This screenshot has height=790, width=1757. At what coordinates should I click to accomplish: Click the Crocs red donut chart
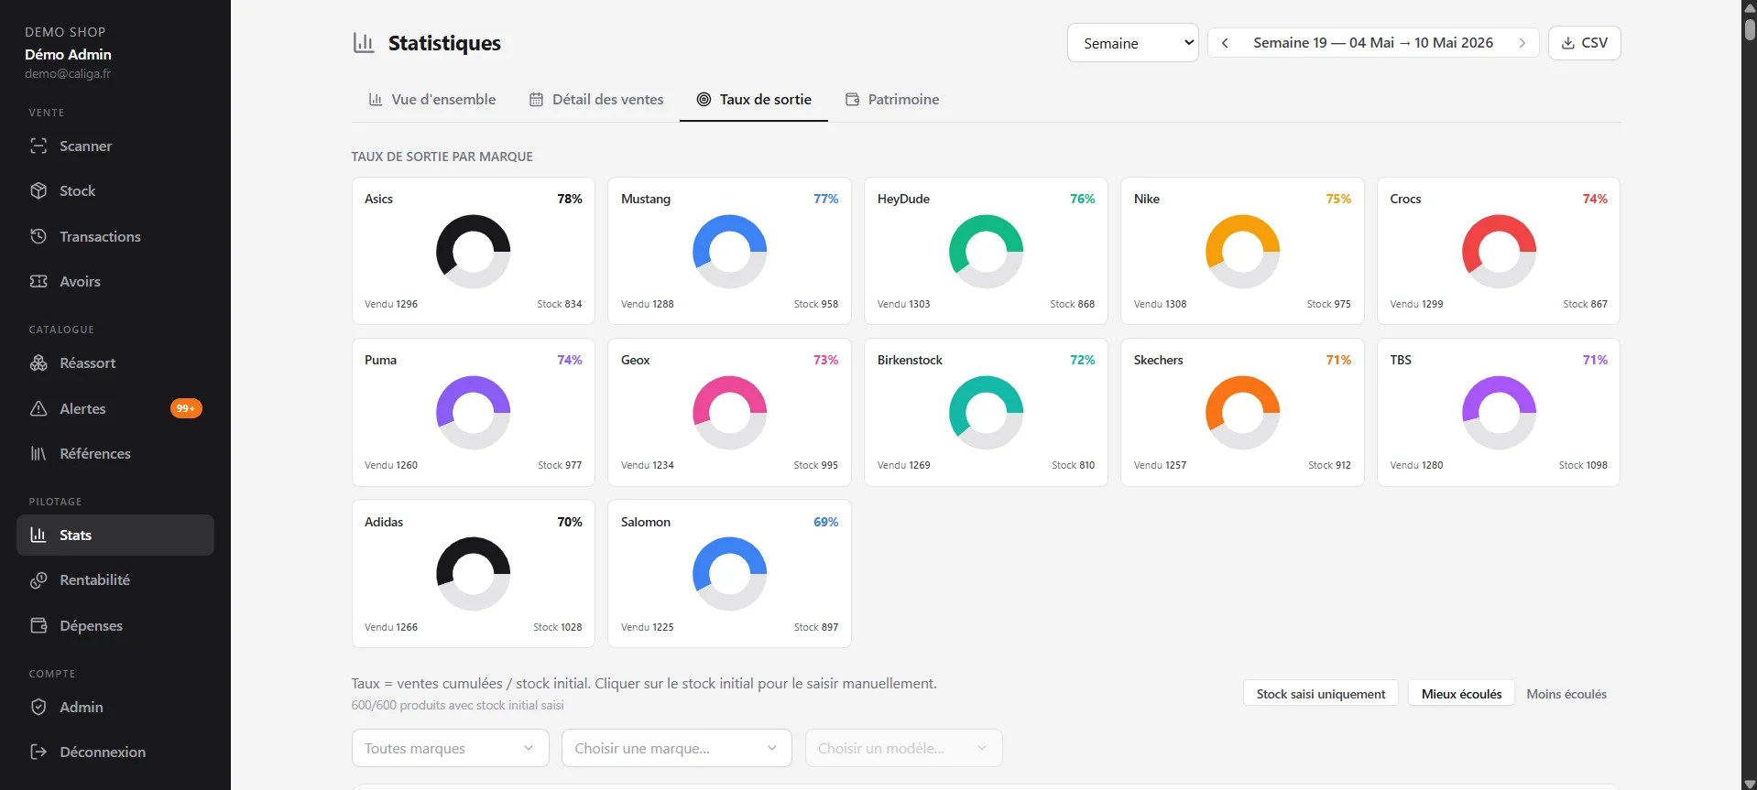[x=1500, y=252]
